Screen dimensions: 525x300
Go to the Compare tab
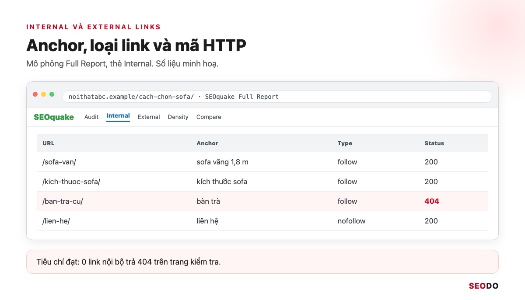(x=209, y=117)
